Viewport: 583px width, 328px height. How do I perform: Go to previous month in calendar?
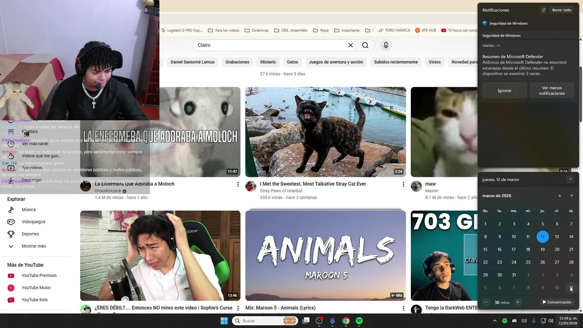[559, 195]
